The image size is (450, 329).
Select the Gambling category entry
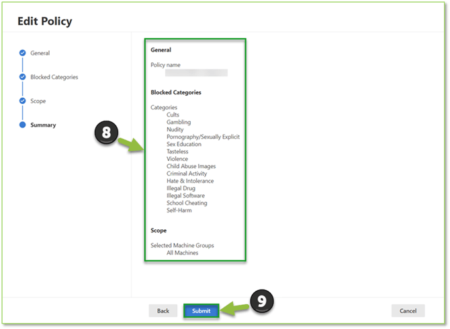point(179,123)
